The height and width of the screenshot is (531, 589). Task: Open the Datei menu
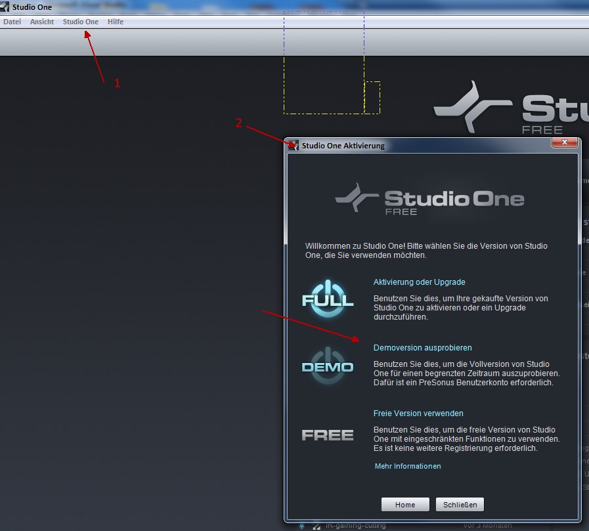point(12,22)
